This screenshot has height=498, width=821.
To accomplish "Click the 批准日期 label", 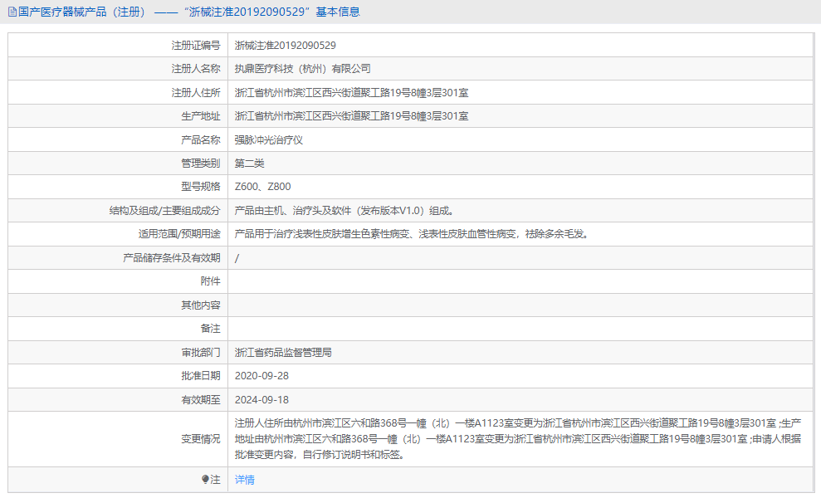I will [x=201, y=376].
